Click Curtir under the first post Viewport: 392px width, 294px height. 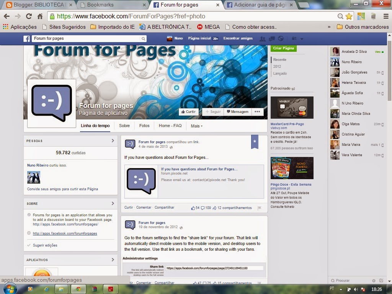tap(129, 207)
